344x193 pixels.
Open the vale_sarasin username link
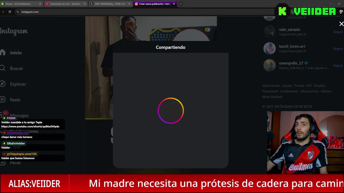[x=289, y=29]
